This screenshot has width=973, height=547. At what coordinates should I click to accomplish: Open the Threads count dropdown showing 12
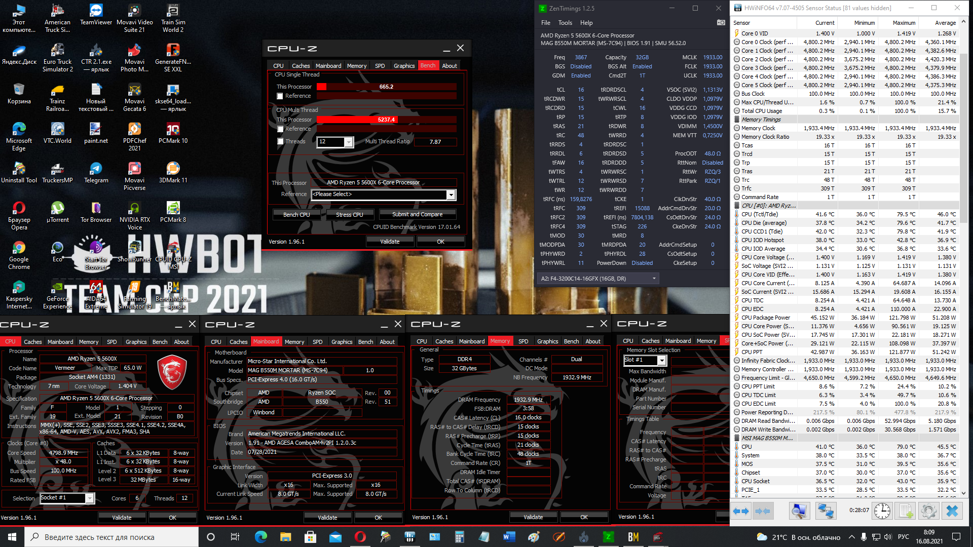pos(348,142)
